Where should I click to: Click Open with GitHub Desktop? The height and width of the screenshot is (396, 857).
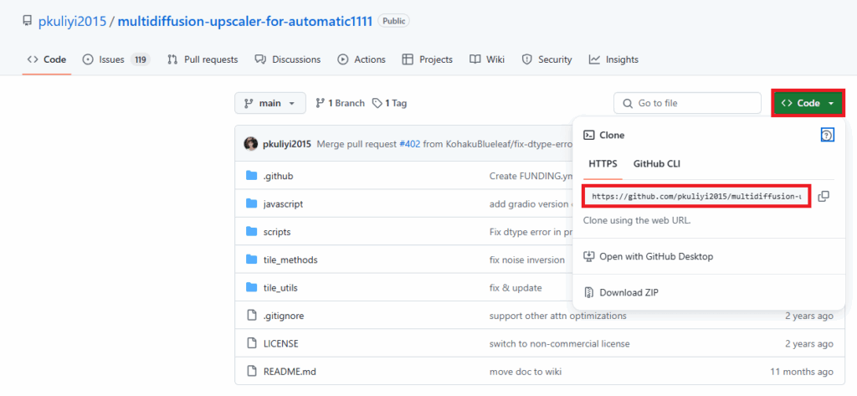[649, 256]
